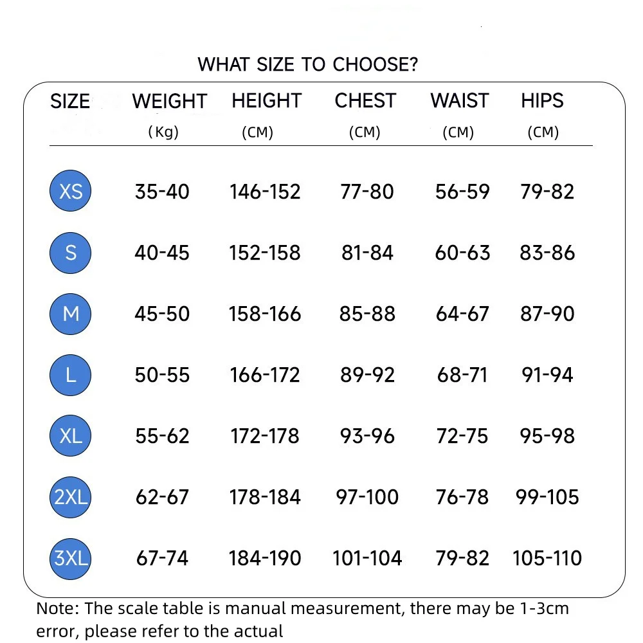Click the WEIGHT column header
Screen dimensions: 643x643
(x=169, y=101)
